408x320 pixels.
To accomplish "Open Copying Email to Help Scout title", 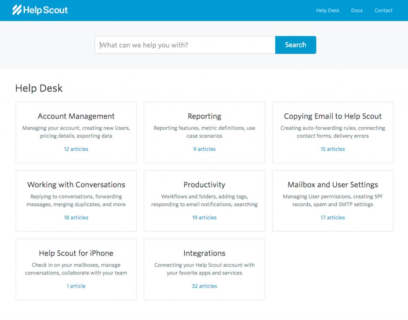I will coord(333,116).
